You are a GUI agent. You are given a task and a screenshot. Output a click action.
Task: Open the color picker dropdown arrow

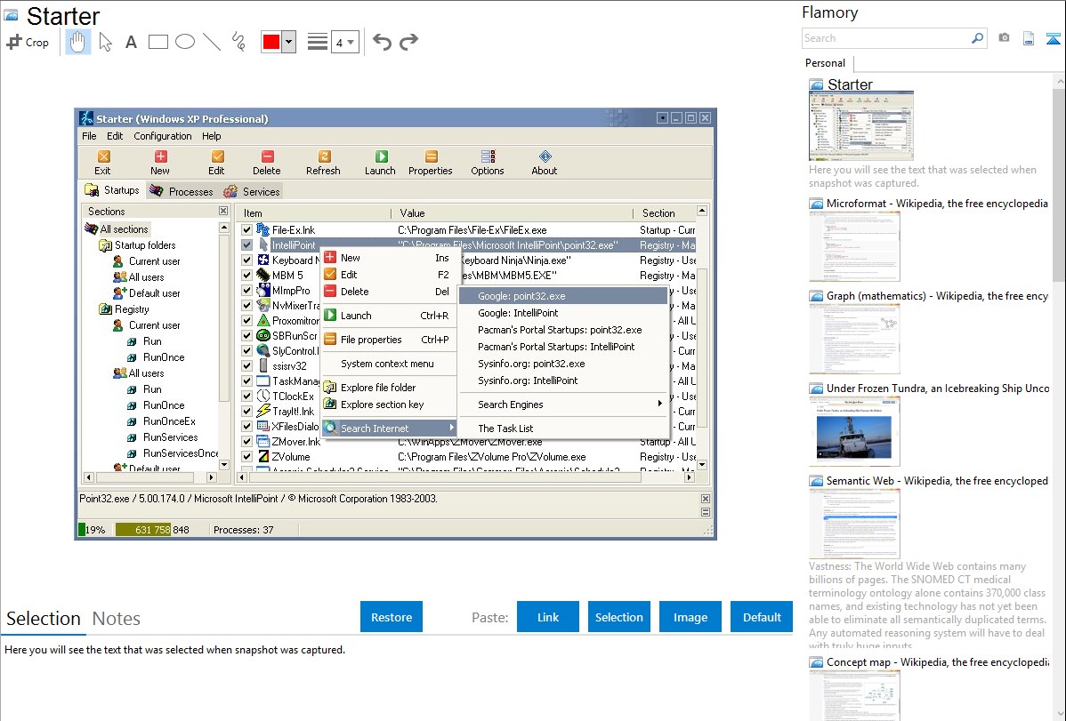click(x=288, y=42)
